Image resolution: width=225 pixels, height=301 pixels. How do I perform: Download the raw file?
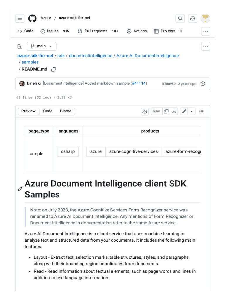pos(174,111)
